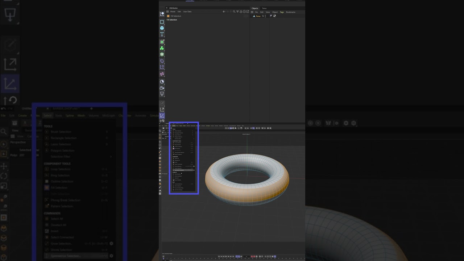
Task: Open the User Data menu
Action: coord(187,12)
